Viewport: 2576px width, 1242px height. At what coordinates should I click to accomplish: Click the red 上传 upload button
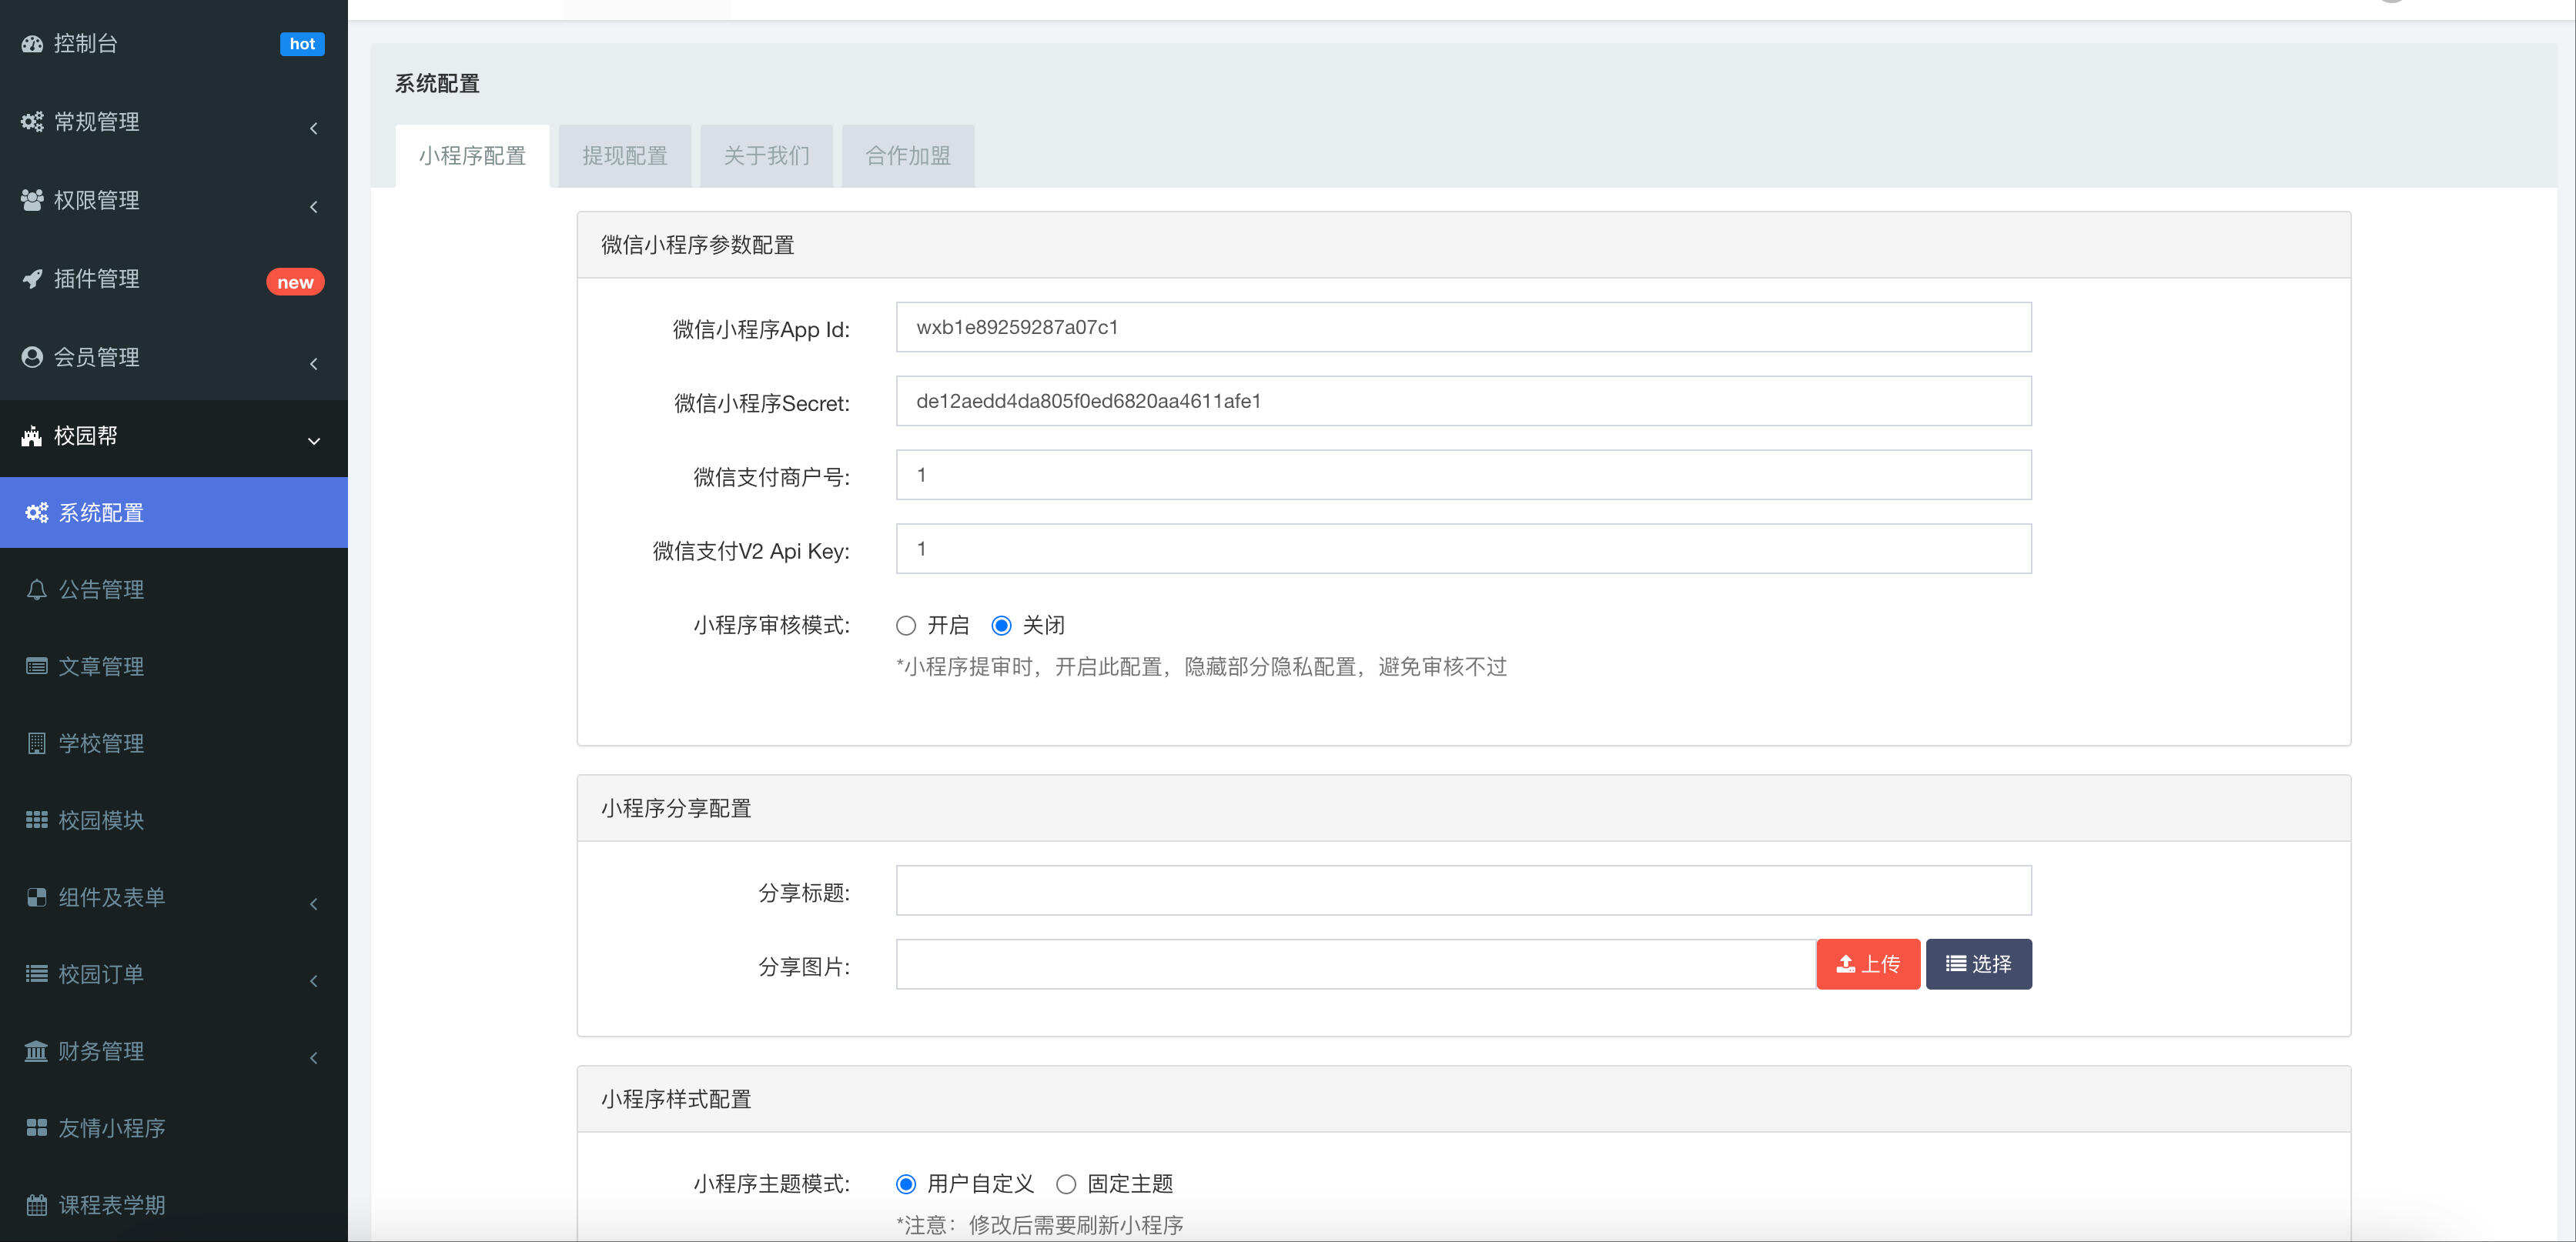[1867, 964]
